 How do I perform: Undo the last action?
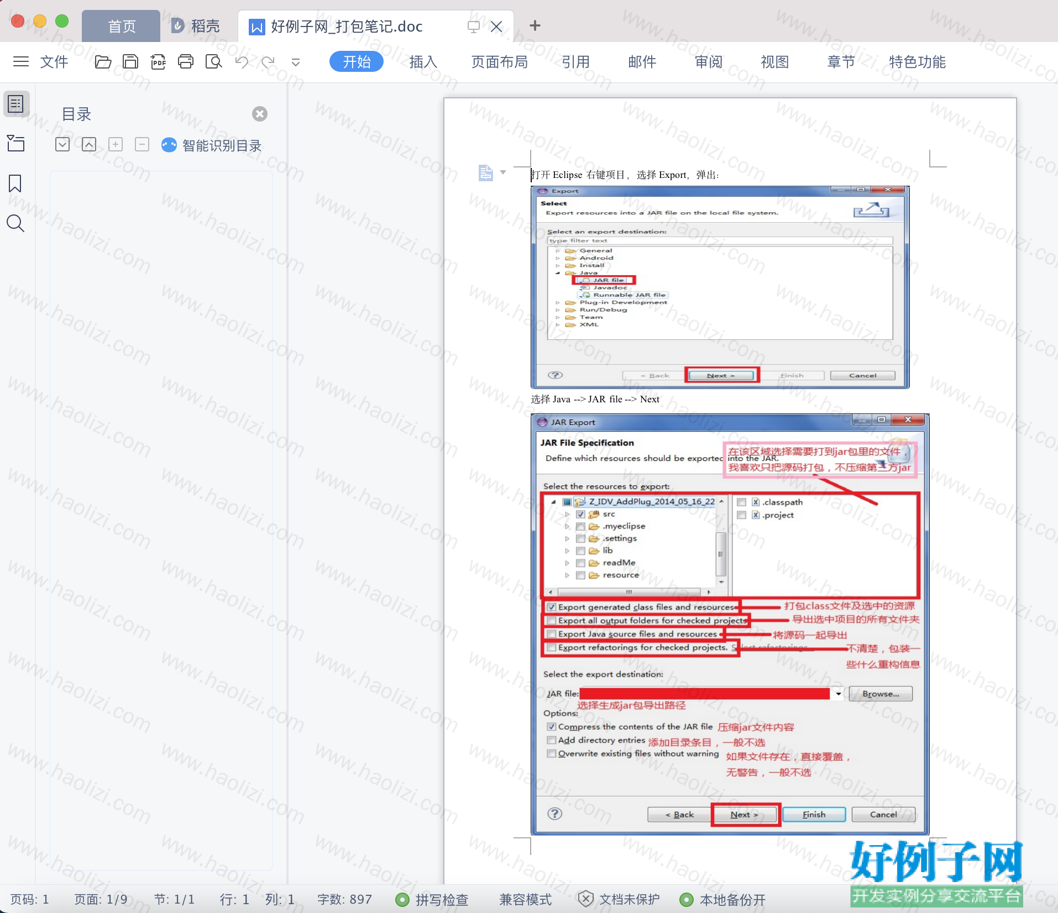tap(242, 61)
